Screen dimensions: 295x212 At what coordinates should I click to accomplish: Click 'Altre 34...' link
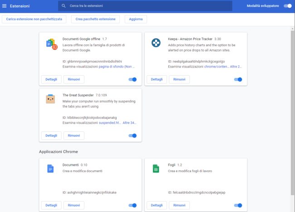[x=129, y=123]
